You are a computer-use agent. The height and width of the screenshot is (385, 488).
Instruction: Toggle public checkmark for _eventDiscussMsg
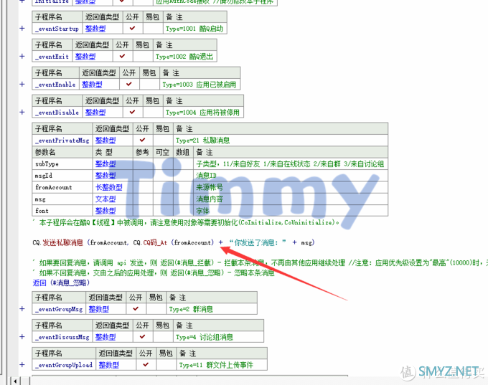[142, 337]
